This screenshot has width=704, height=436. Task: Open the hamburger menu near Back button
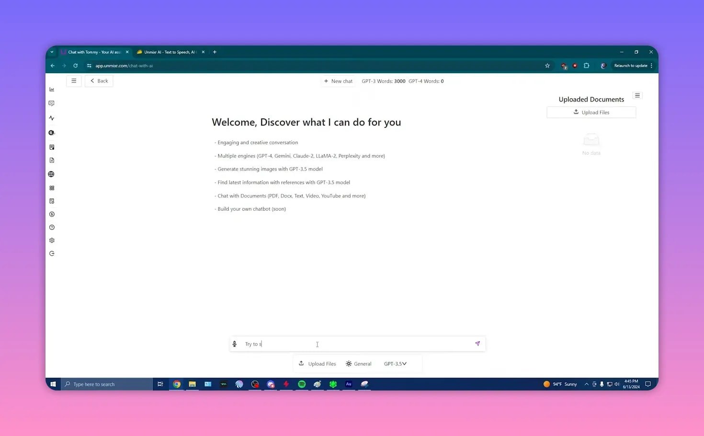coord(74,80)
